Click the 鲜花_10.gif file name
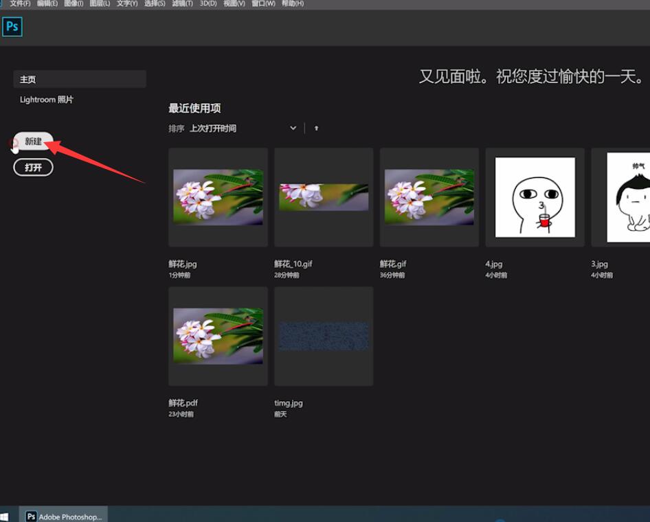Screen dimensions: 650x522 (293, 264)
